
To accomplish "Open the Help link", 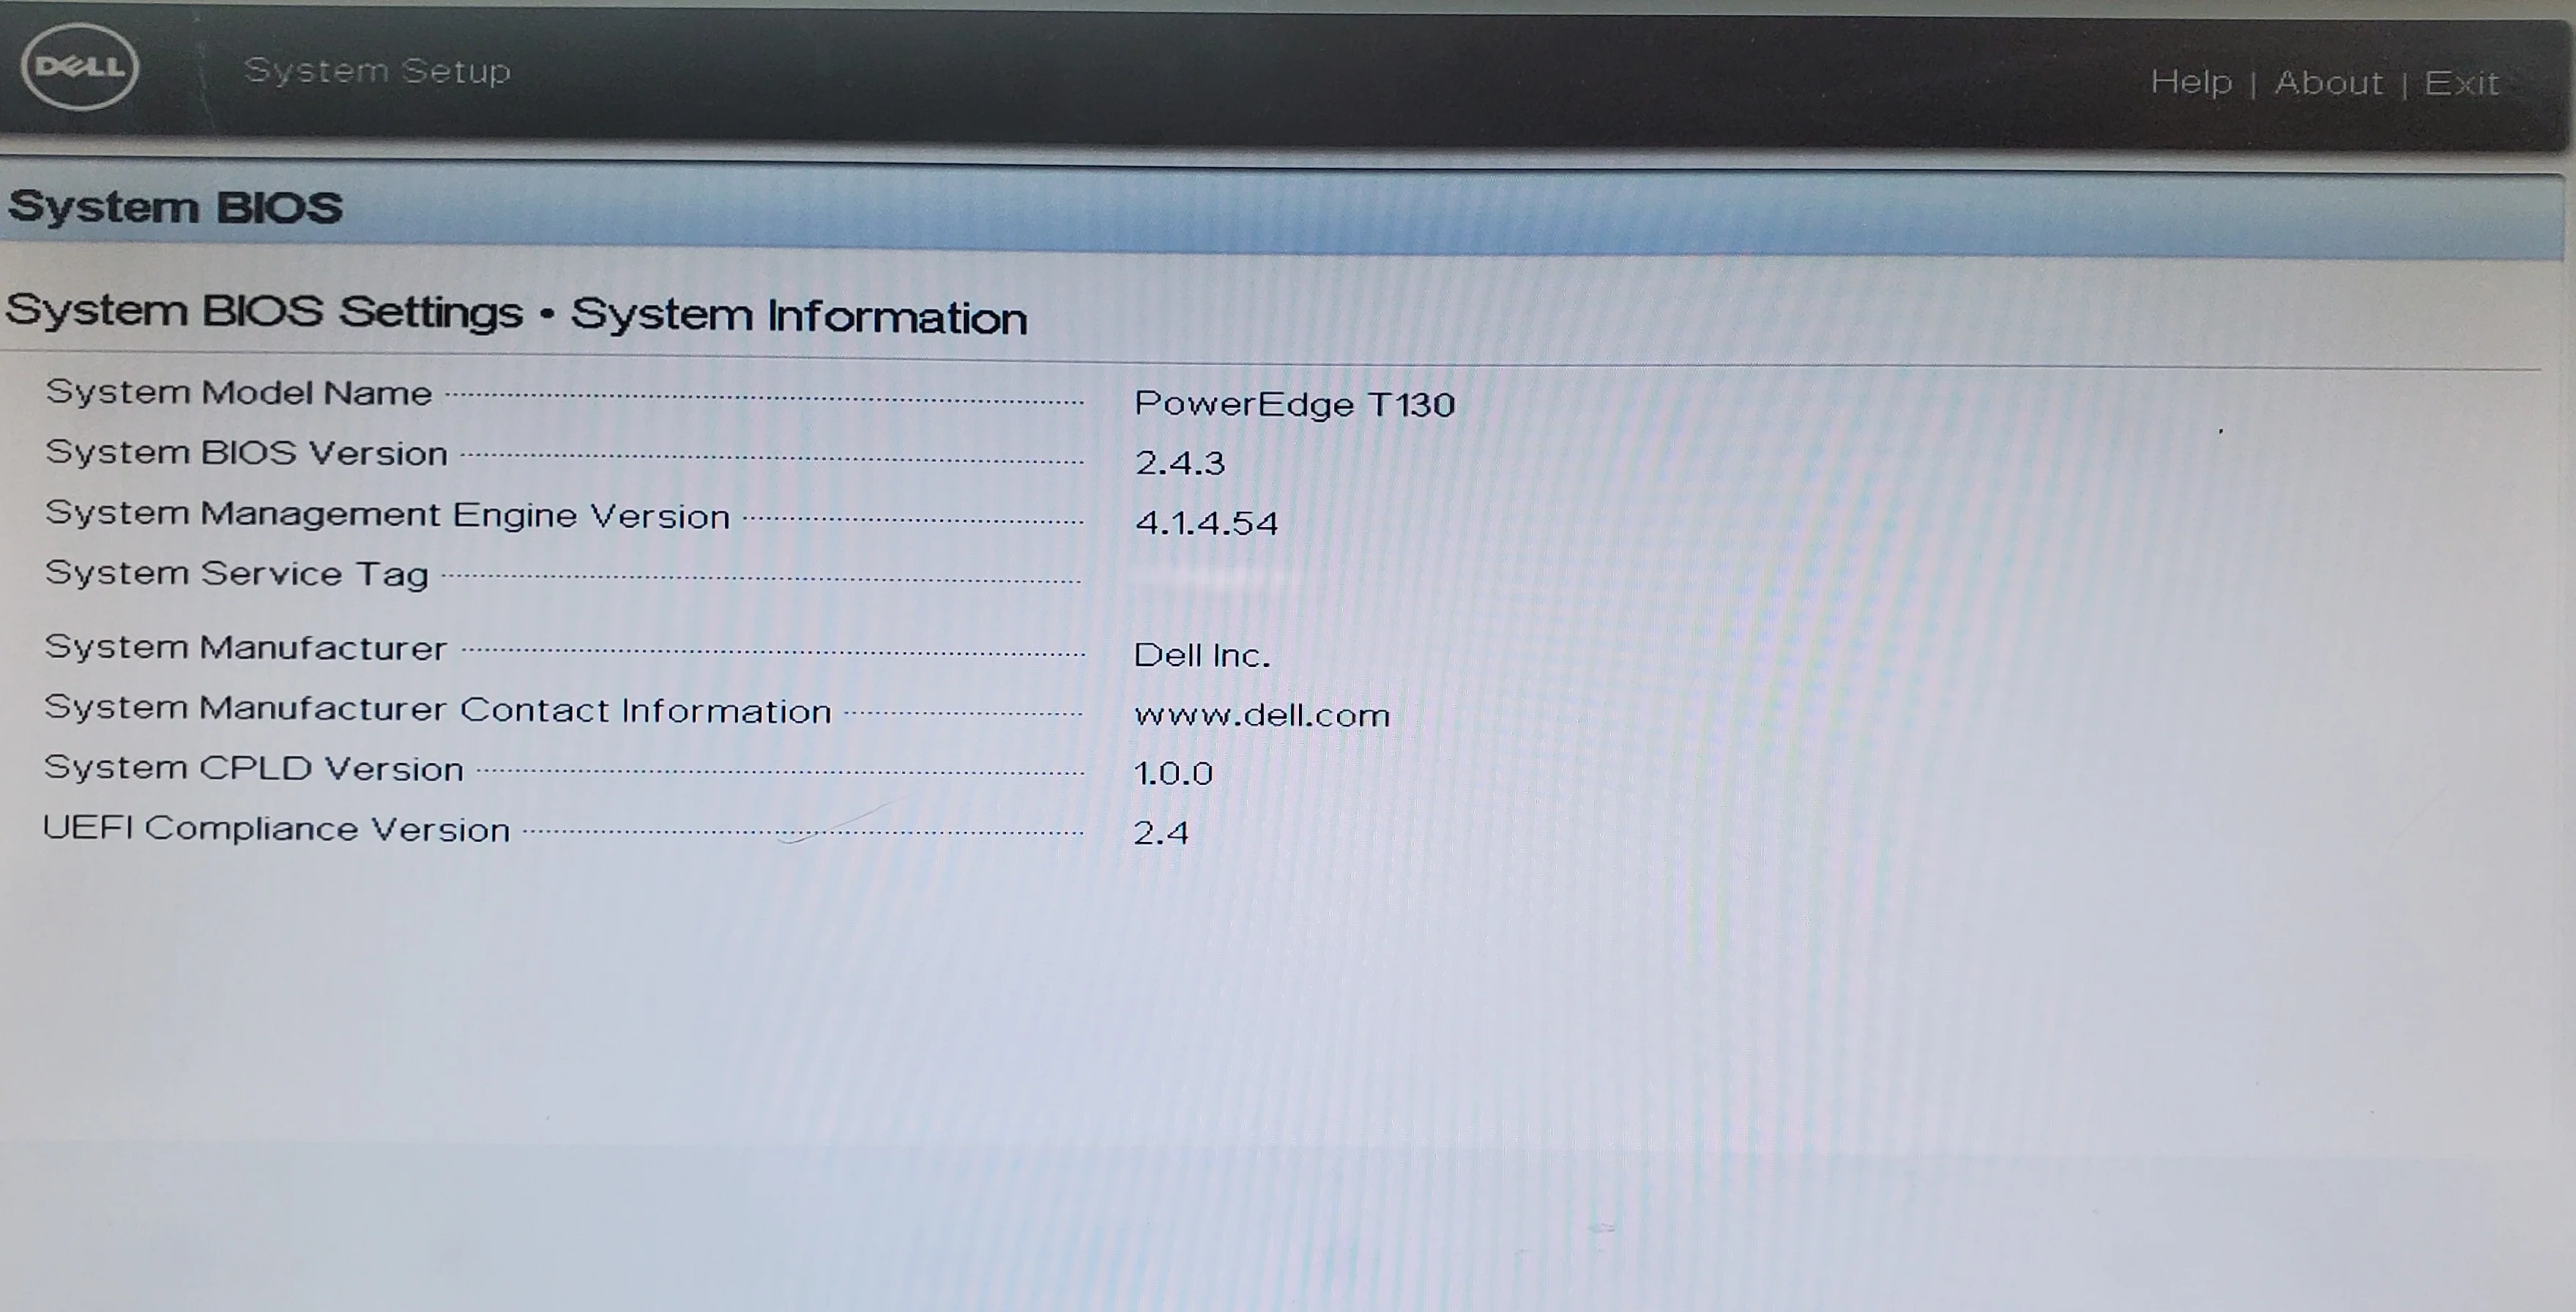I will [x=2191, y=82].
